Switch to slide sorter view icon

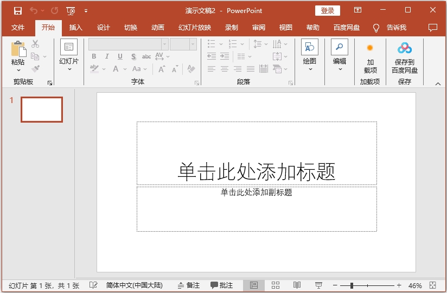276,285
